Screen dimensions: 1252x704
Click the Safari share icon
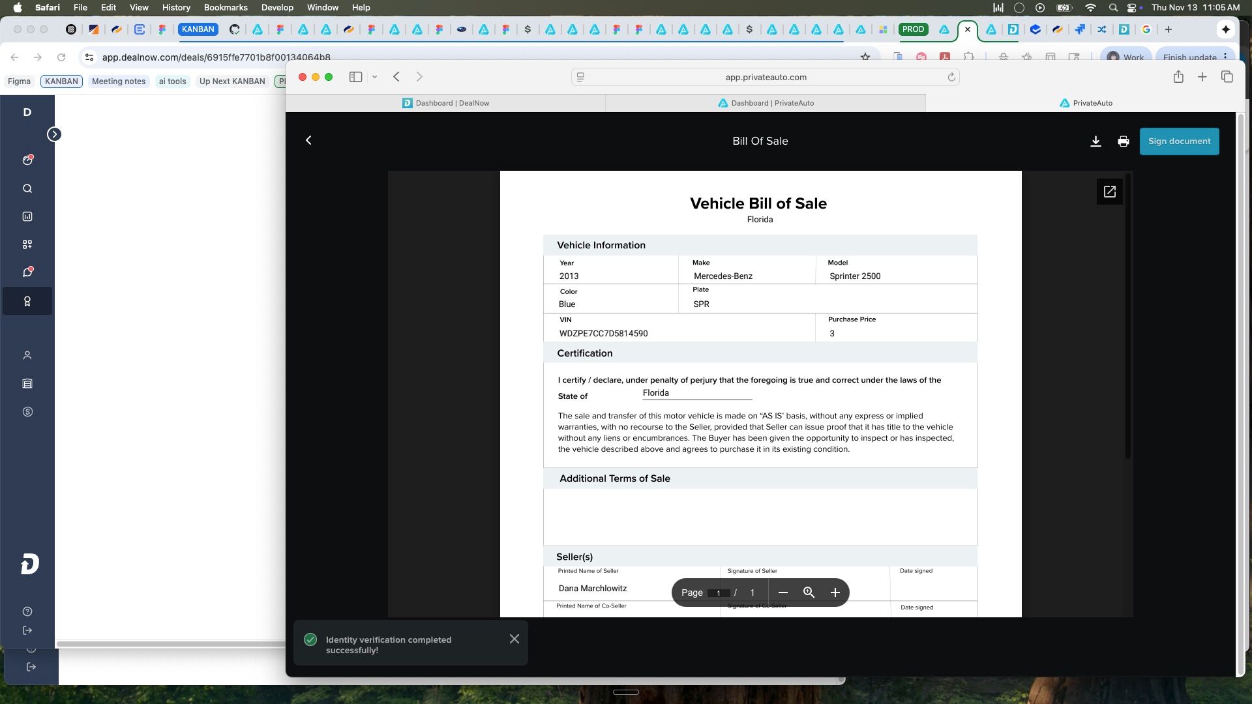[1178, 77]
